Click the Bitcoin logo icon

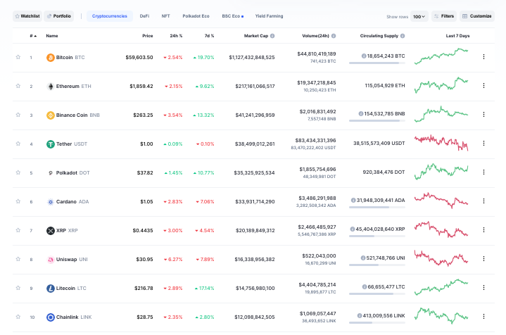pyautogui.click(x=50, y=57)
